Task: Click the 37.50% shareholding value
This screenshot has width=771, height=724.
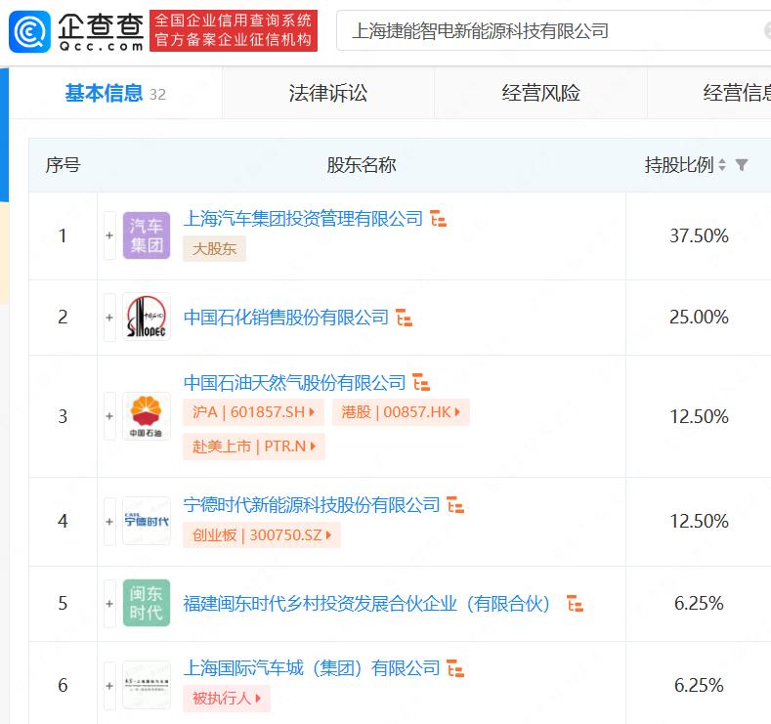Action: [x=699, y=235]
